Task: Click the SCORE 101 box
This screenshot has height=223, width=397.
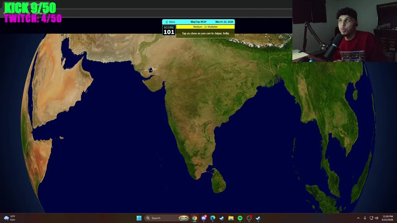Action: click(169, 30)
